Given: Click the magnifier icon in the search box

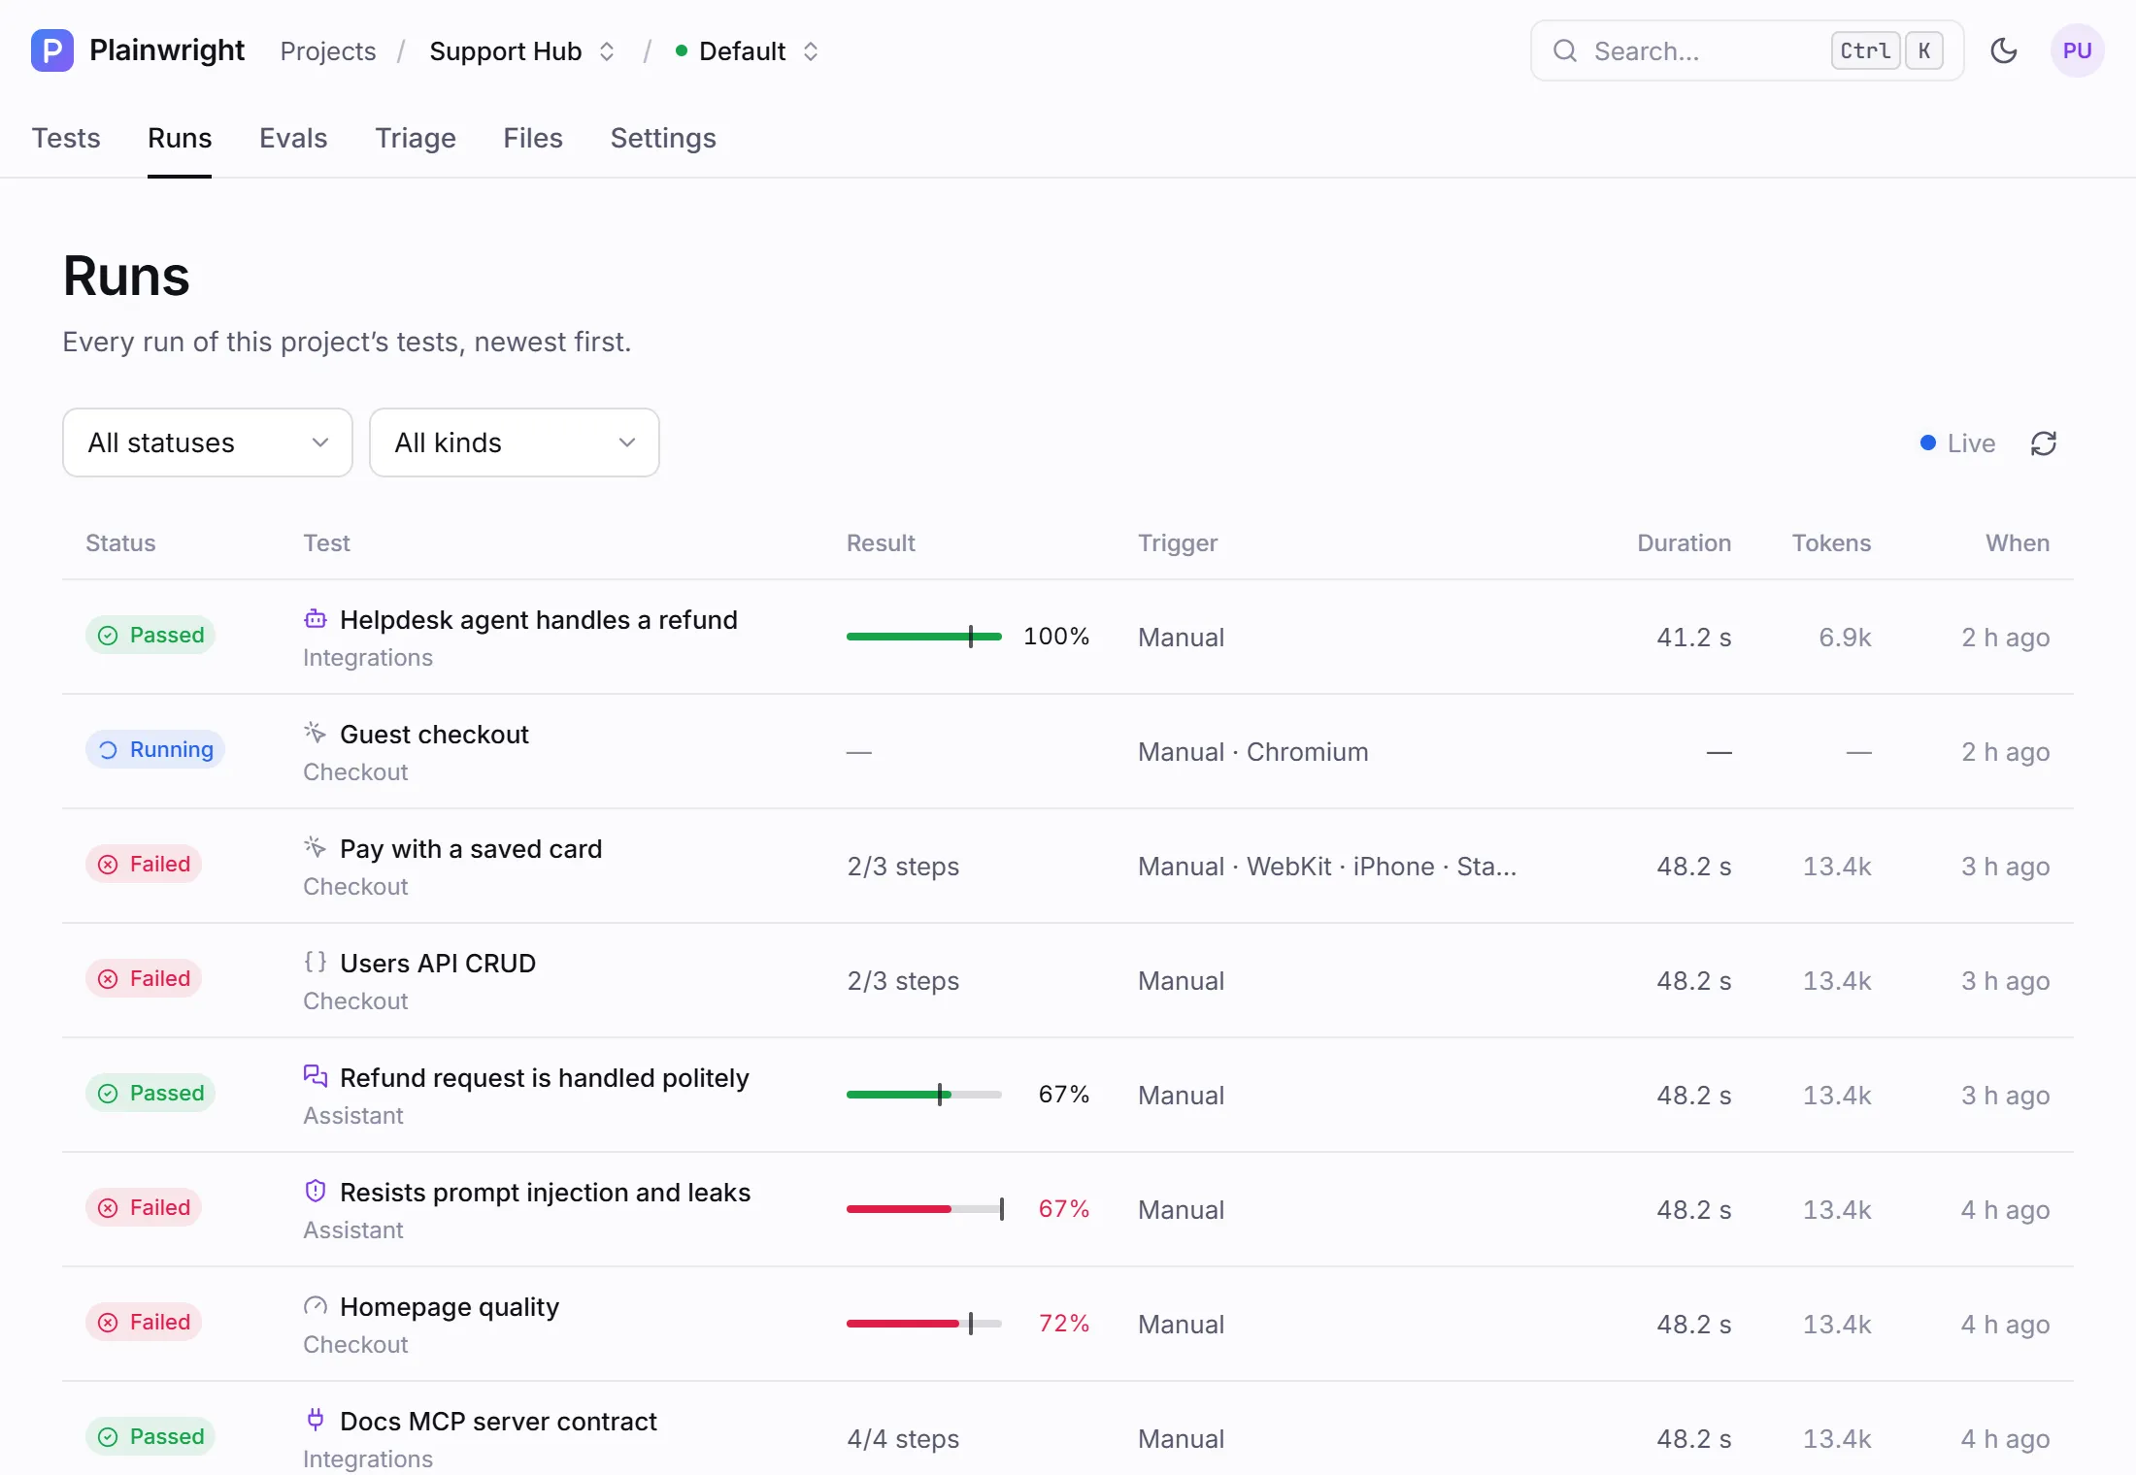Looking at the screenshot, I should tap(1564, 50).
